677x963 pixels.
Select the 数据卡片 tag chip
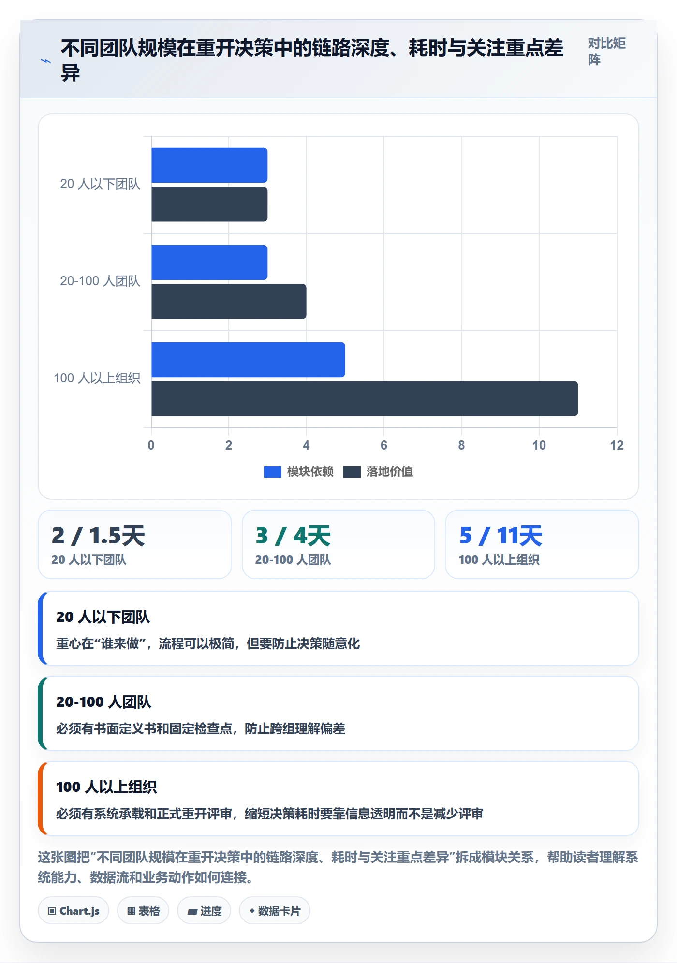275,911
